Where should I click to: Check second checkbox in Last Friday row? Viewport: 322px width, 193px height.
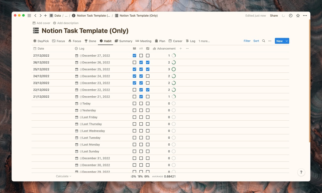coord(141,117)
